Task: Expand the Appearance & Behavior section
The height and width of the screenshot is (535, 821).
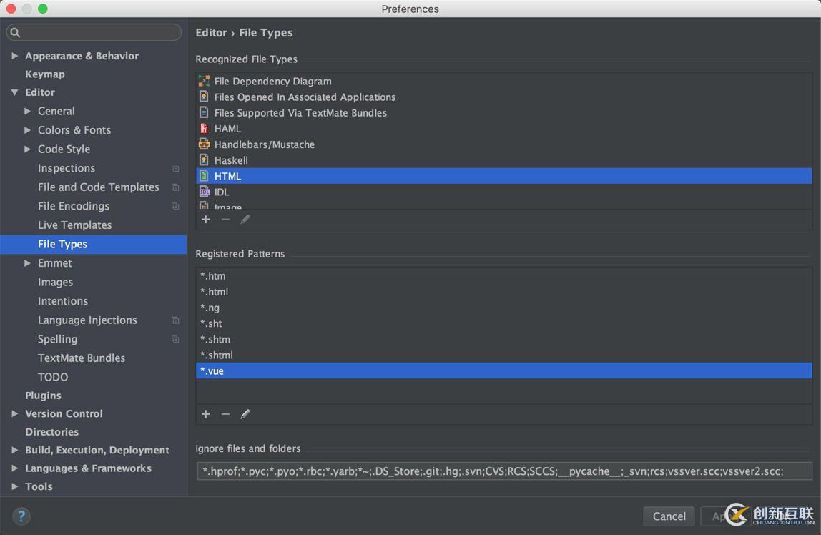Action: click(14, 55)
